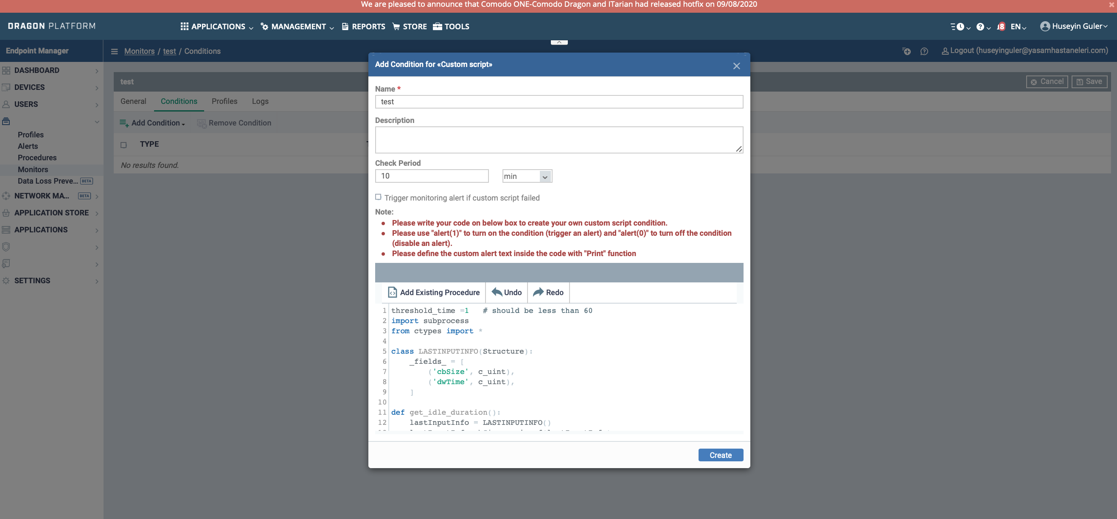Check the select-all box beside TYPE
Viewport: 1117px width, 519px height.
[123, 145]
